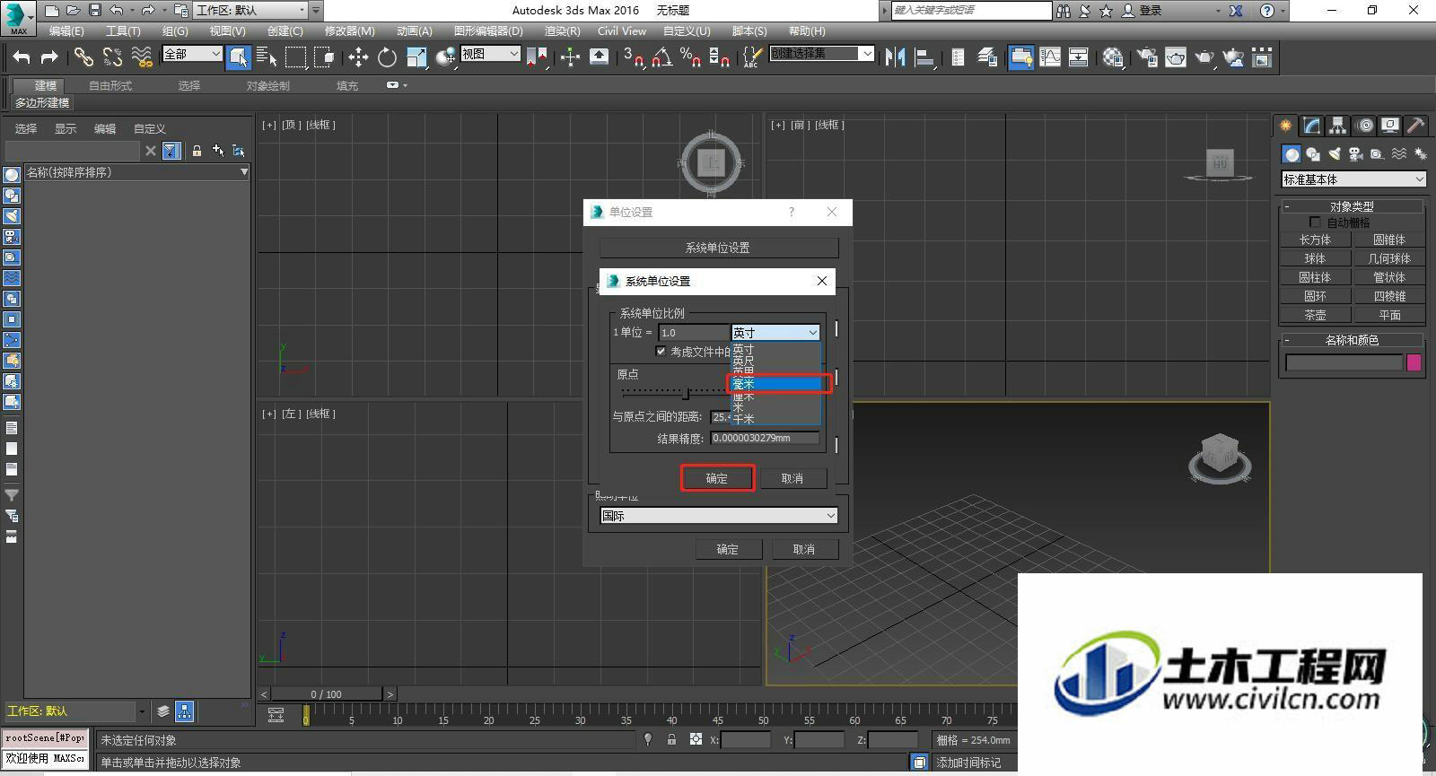
Task: Open 创建选择集 named selection dropdown
Action: pyautogui.click(x=821, y=54)
